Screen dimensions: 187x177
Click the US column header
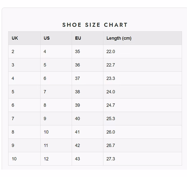[46, 38]
